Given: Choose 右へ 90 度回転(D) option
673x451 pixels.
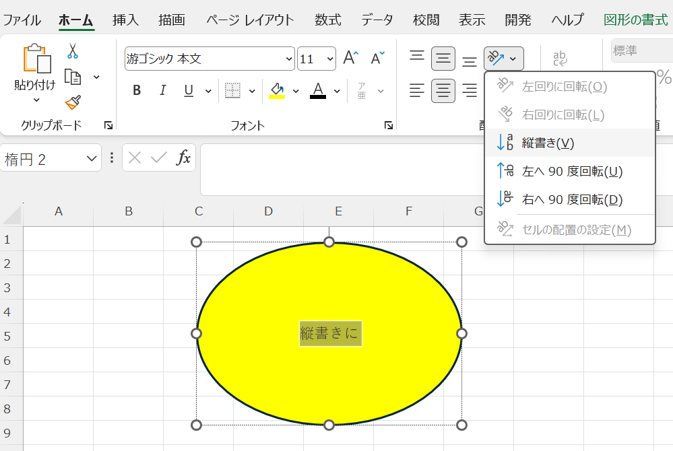Looking at the screenshot, I should 572,199.
